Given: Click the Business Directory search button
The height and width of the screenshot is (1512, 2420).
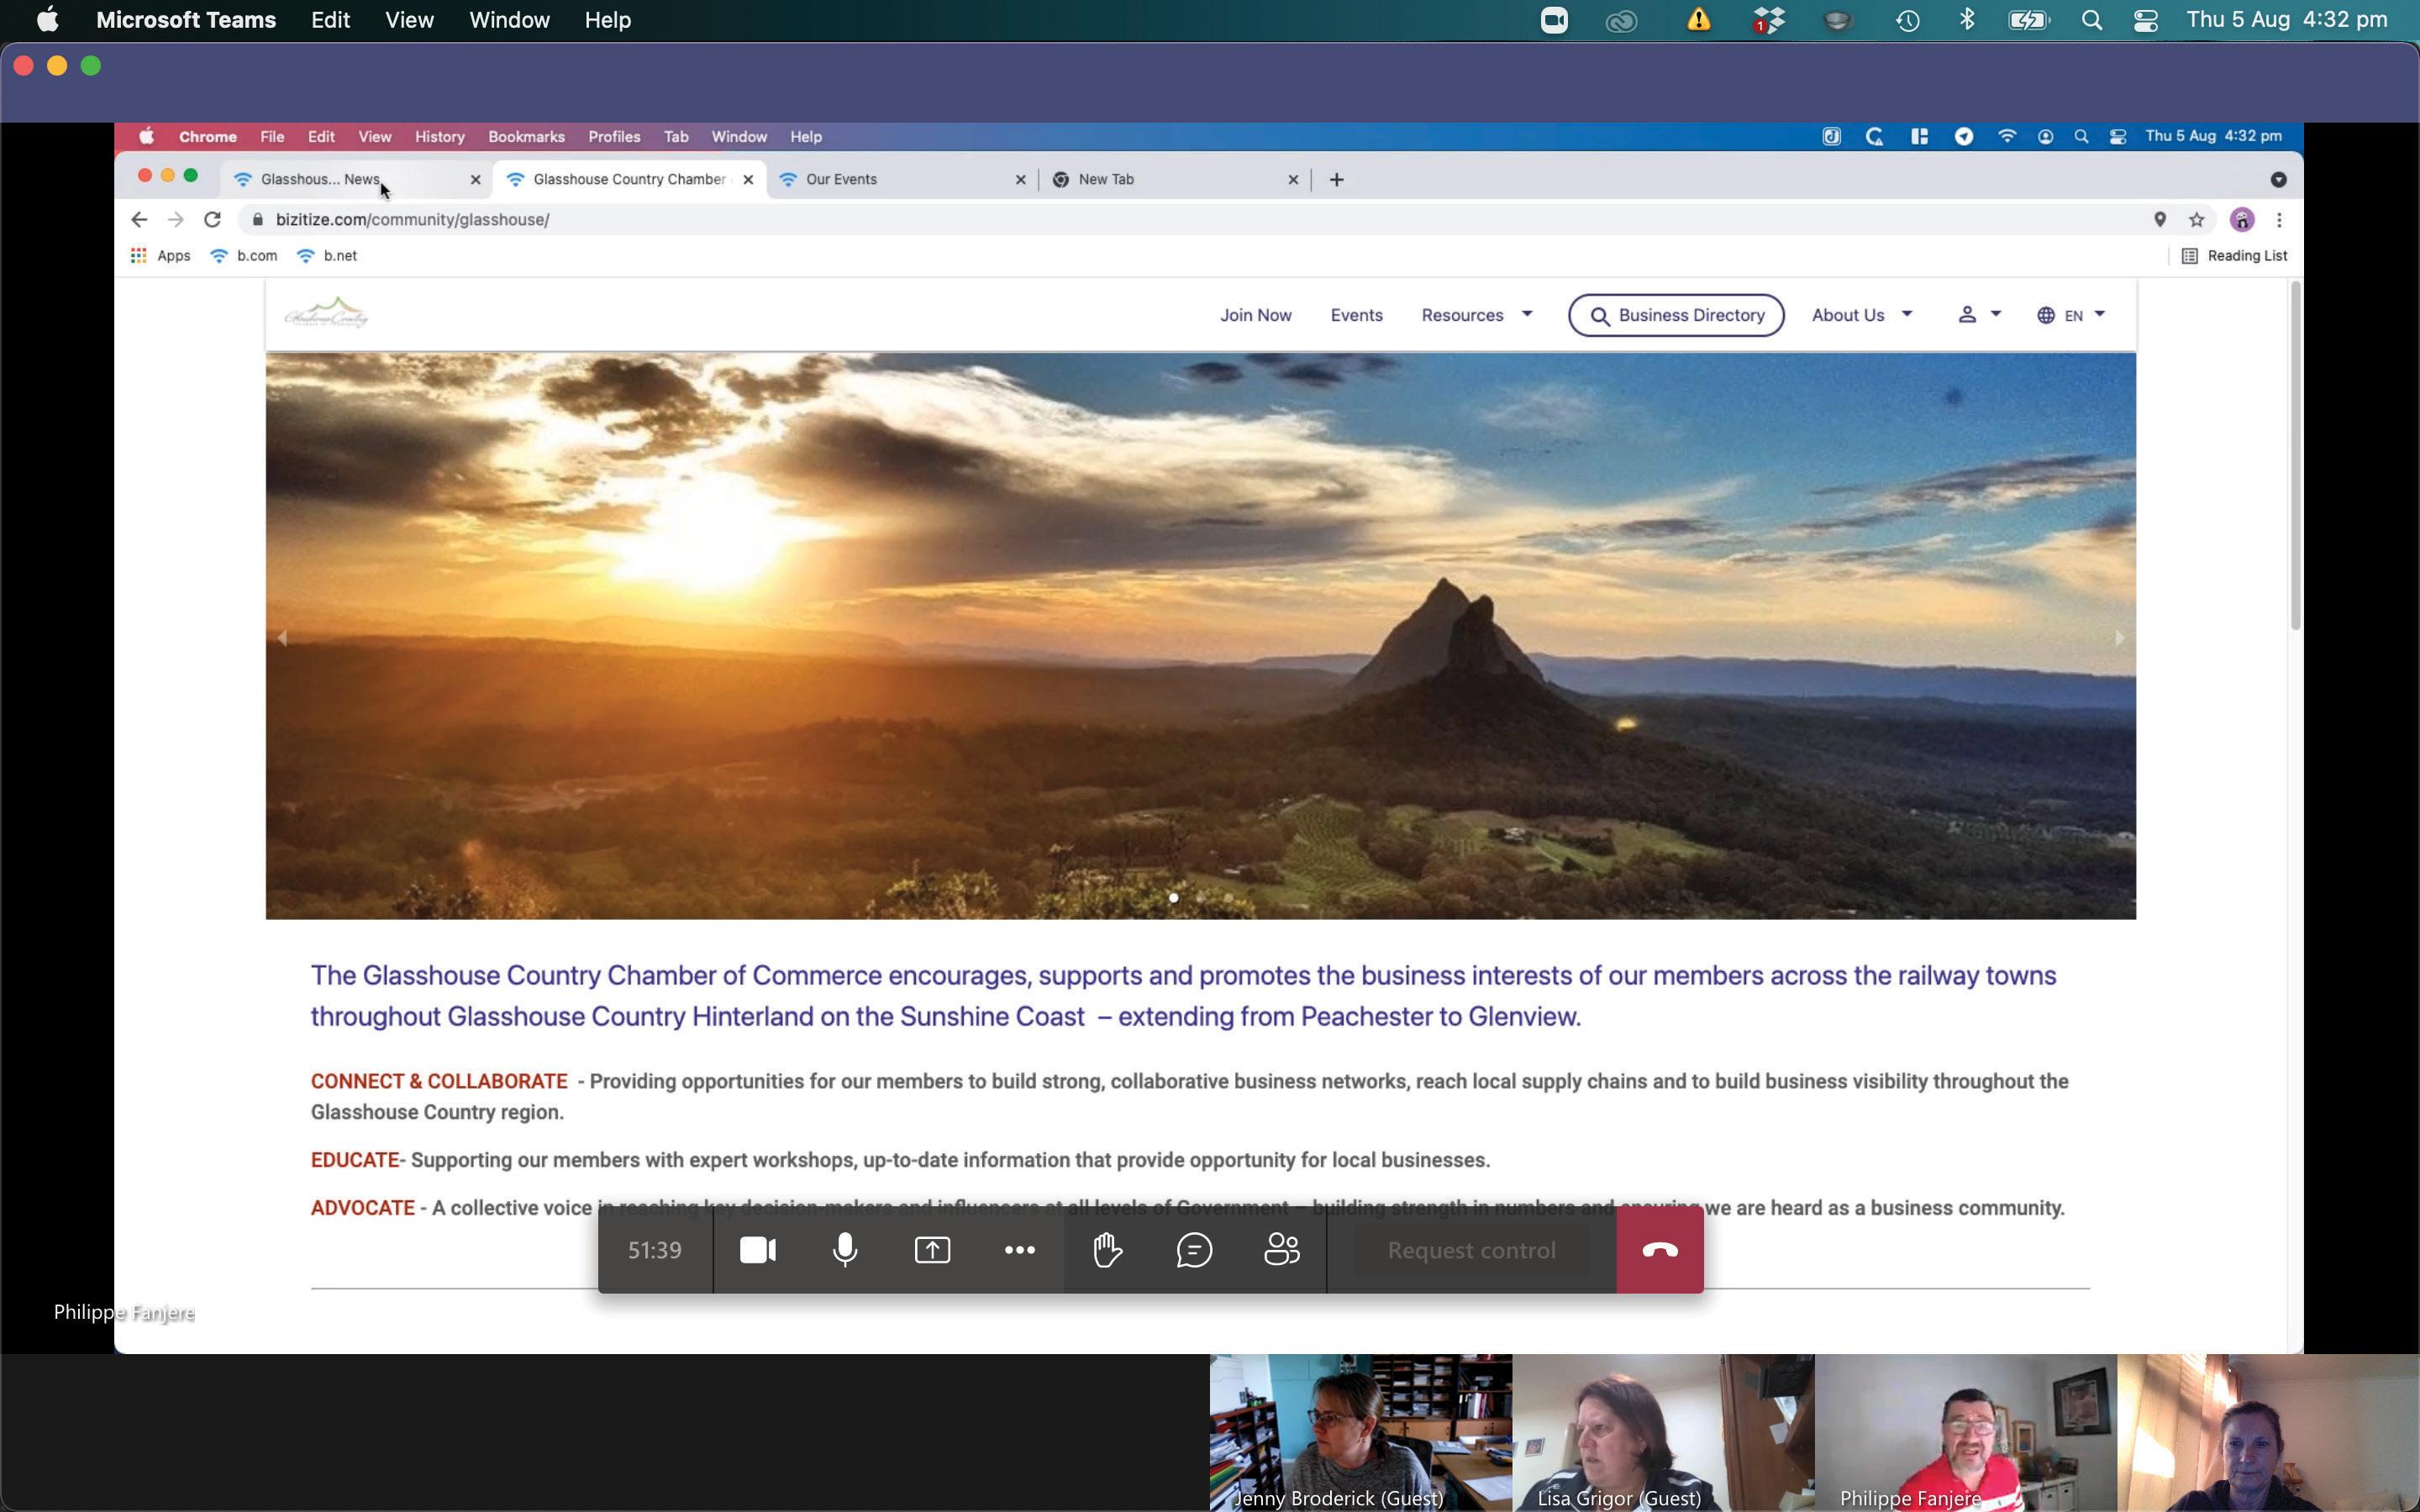Looking at the screenshot, I should click(1676, 315).
